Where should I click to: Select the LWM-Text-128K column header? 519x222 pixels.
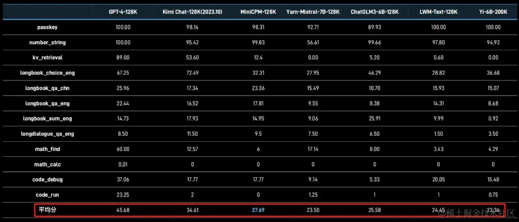pos(438,12)
